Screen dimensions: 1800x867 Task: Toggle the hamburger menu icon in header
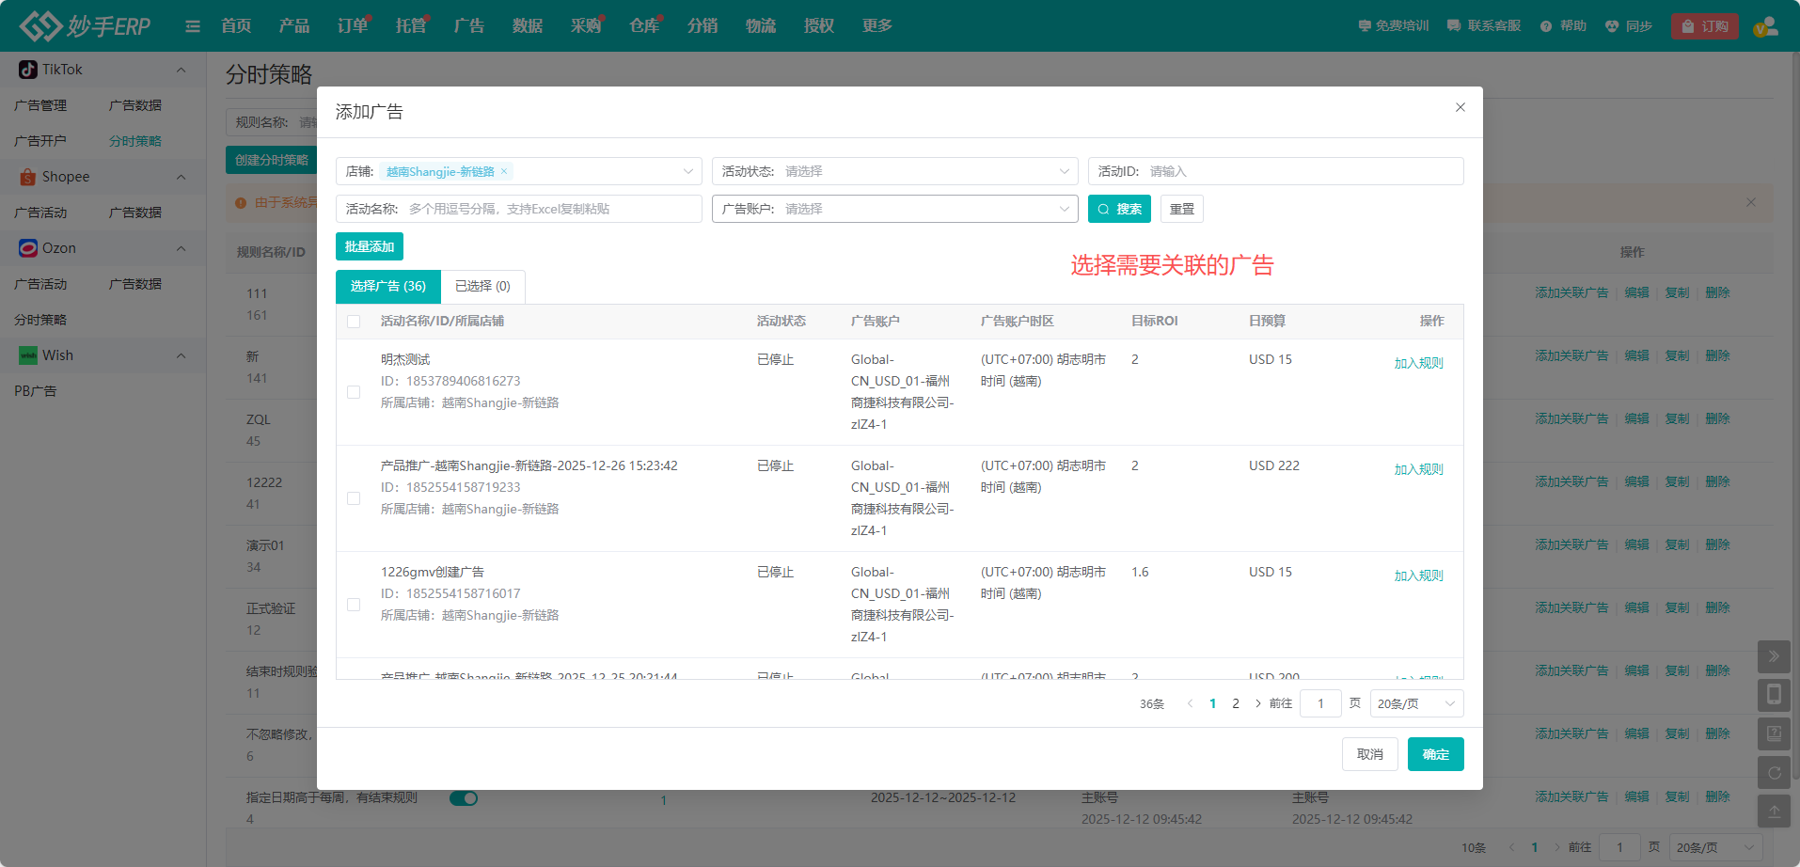[x=193, y=26]
